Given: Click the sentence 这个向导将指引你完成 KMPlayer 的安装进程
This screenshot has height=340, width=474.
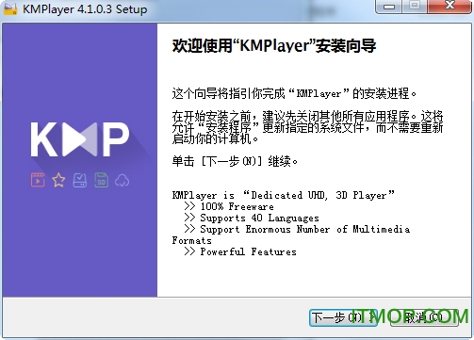Looking at the screenshot, I should (294, 93).
